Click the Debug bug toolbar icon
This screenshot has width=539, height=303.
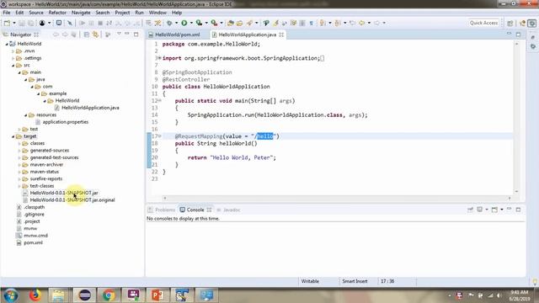point(169,23)
